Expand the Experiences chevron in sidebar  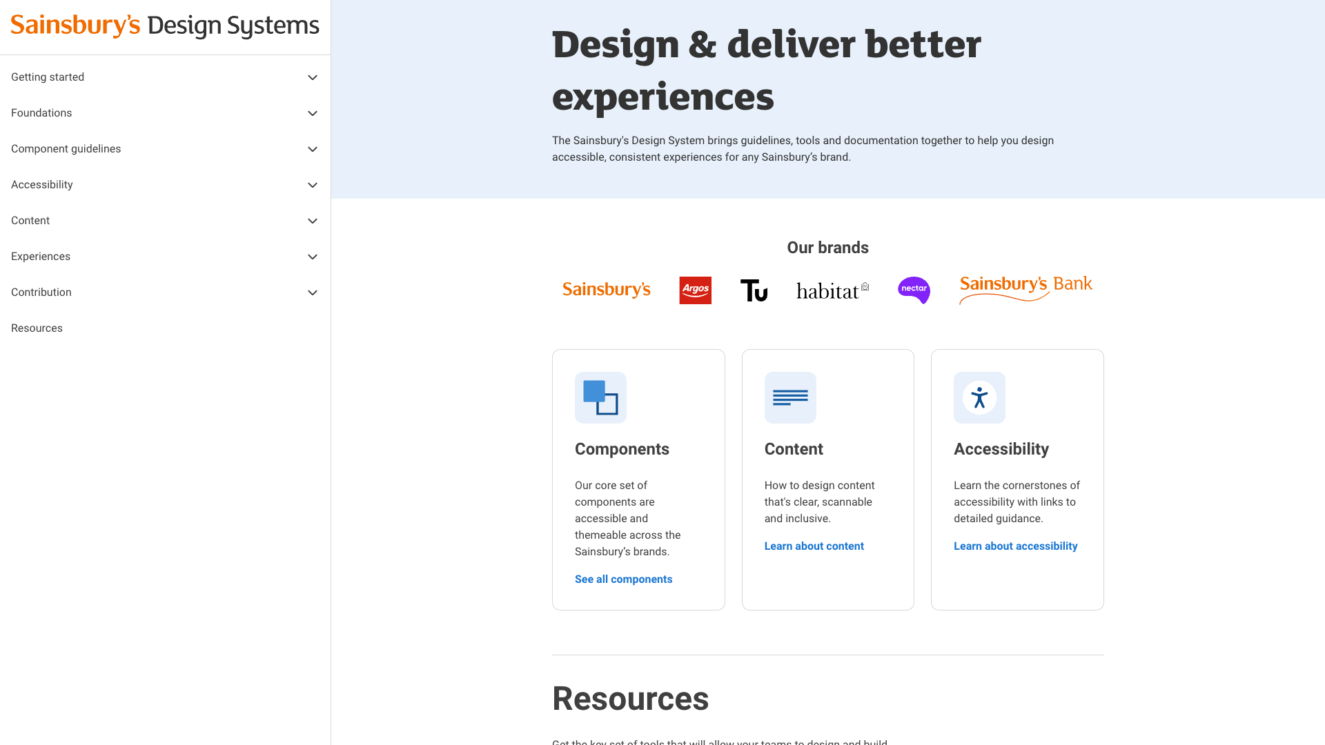click(x=313, y=257)
